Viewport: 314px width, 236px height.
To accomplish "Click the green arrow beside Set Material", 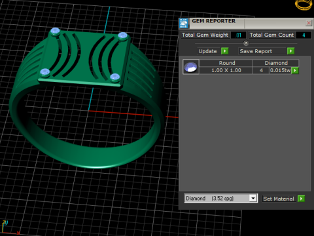I will tap(301, 199).
